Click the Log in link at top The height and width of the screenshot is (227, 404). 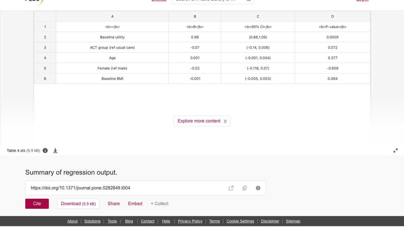click(362, 1)
